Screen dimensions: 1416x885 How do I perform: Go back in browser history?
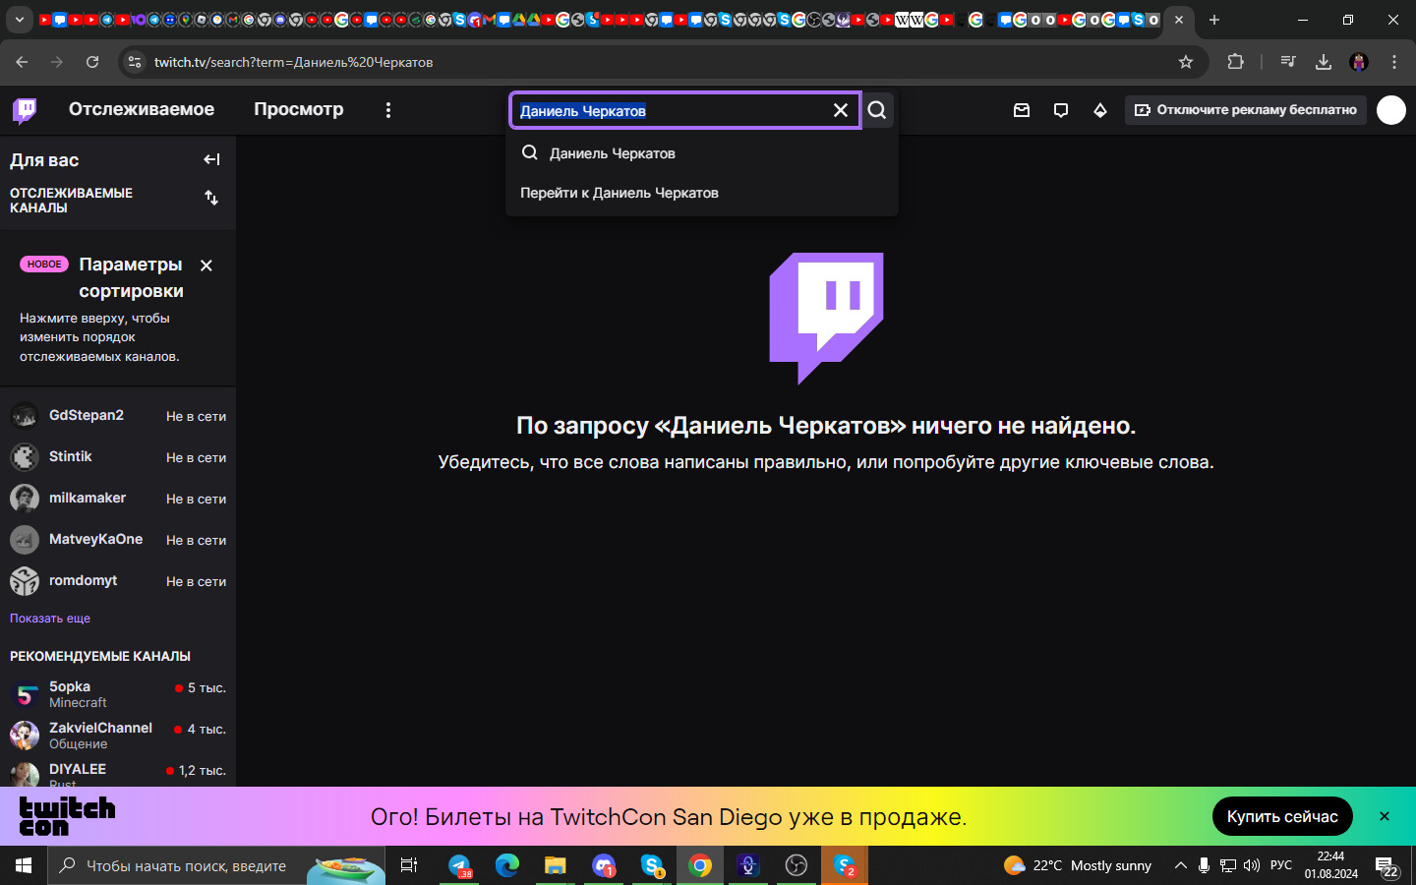(x=22, y=62)
